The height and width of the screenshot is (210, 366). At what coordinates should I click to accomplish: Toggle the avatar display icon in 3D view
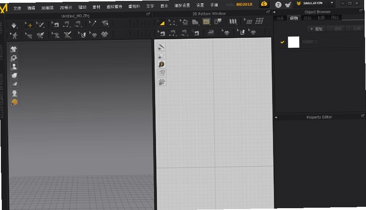coord(14,67)
